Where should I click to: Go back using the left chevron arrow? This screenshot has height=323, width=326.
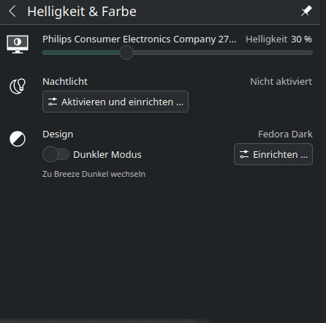click(12, 12)
